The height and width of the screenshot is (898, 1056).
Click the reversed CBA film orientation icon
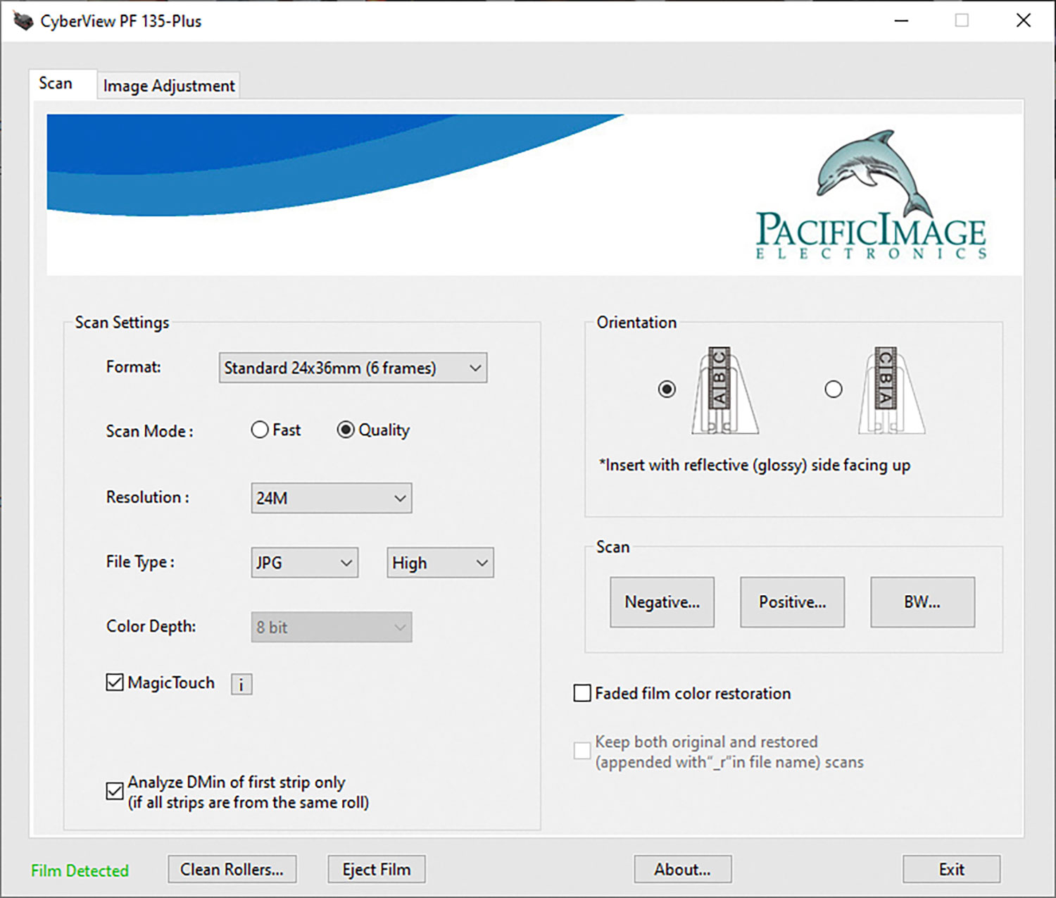[891, 390]
